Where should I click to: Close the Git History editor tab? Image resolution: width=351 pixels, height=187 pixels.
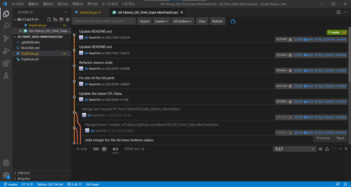182,13
